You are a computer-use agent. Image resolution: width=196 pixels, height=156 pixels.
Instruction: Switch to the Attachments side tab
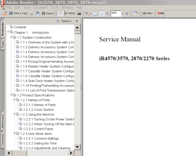(3, 122)
